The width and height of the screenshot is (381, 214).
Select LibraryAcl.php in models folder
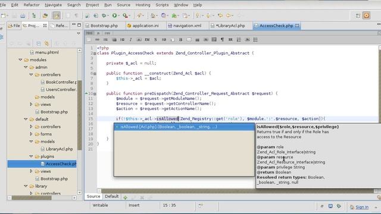[x=60, y=149]
